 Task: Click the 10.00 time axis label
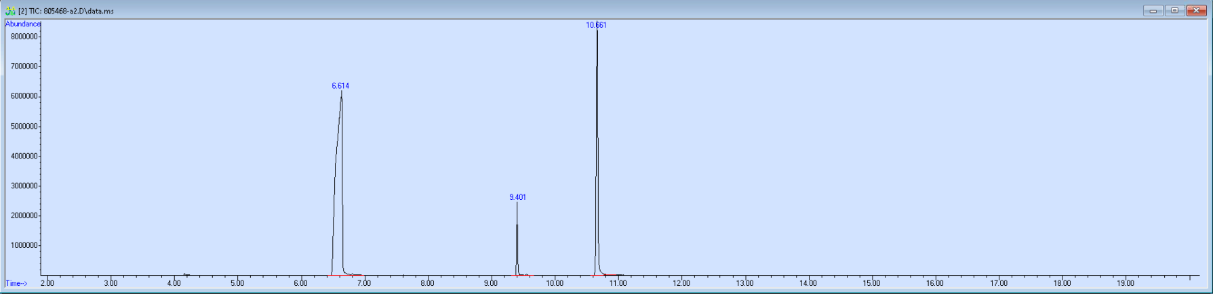(555, 283)
